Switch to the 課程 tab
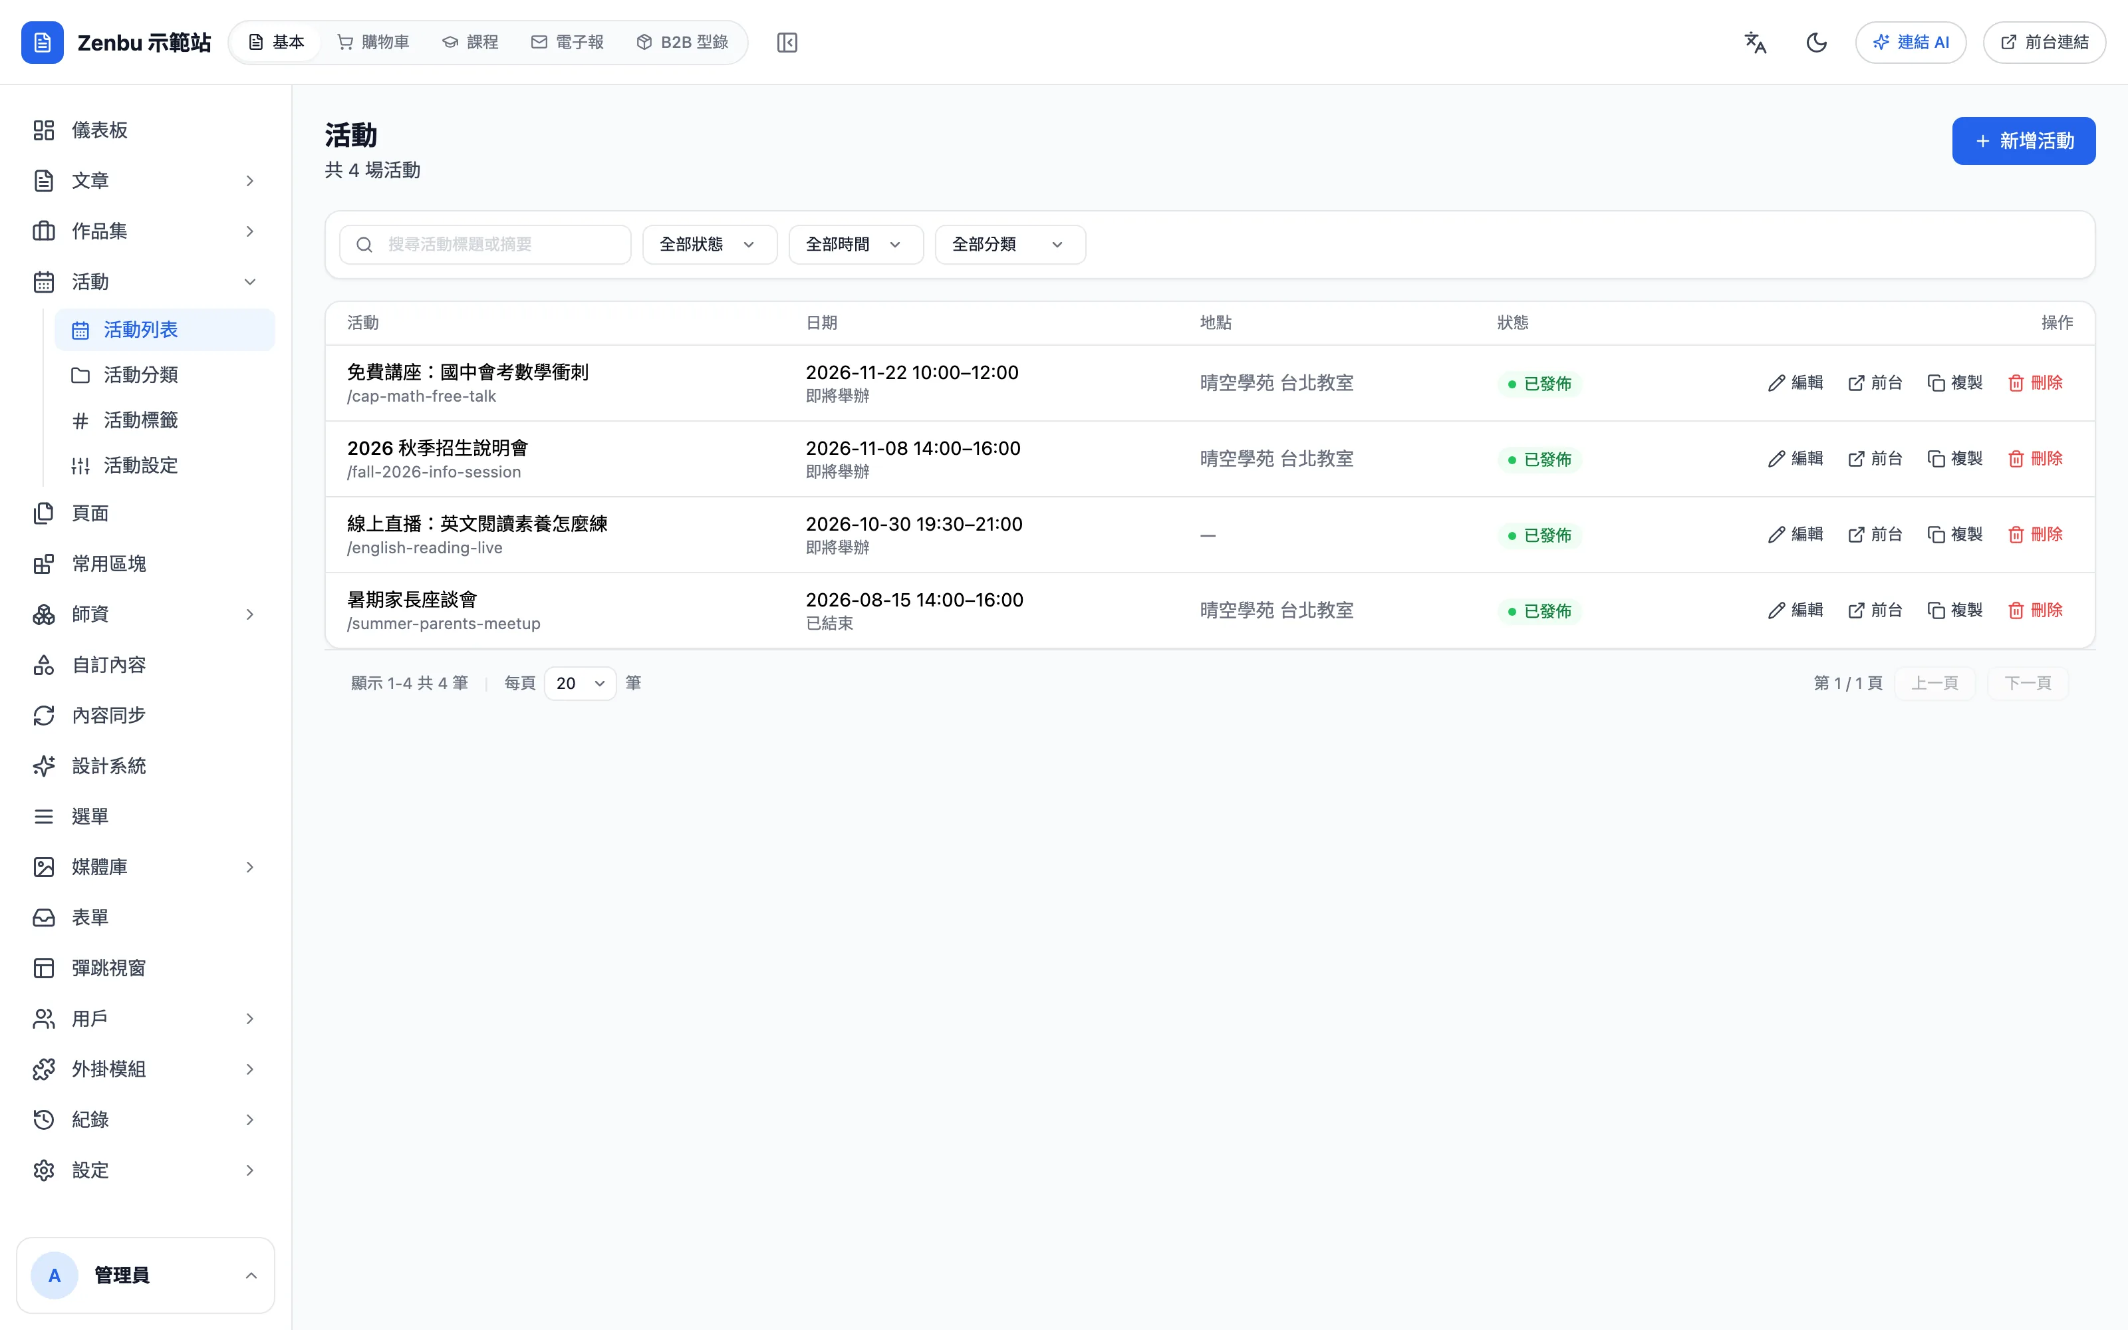This screenshot has width=2128, height=1330. click(x=470, y=42)
